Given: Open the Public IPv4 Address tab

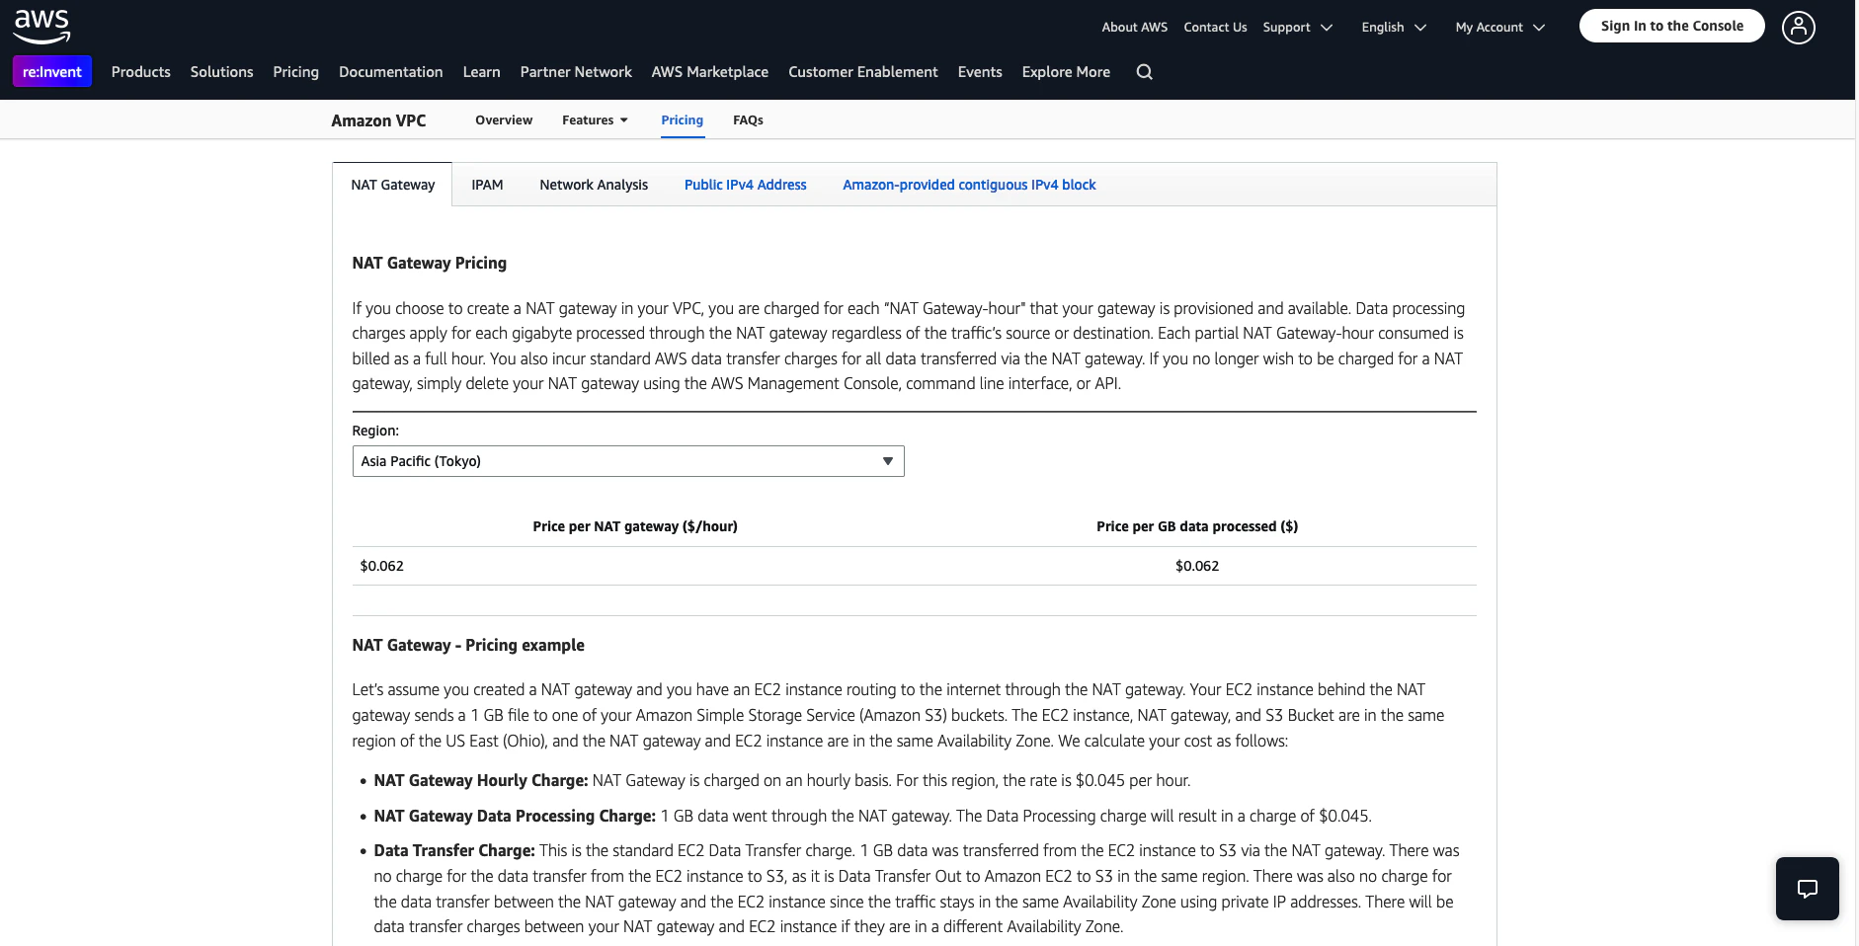Looking at the screenshot, I should (x=746, y=185).
